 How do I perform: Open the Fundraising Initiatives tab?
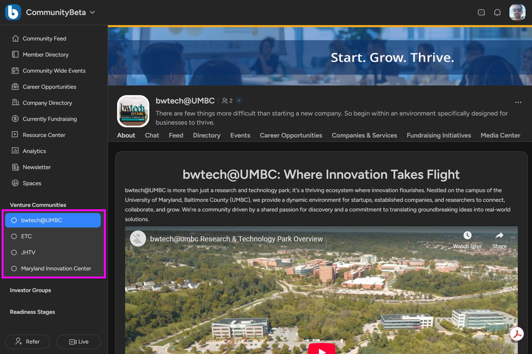(x=439, y=135)
